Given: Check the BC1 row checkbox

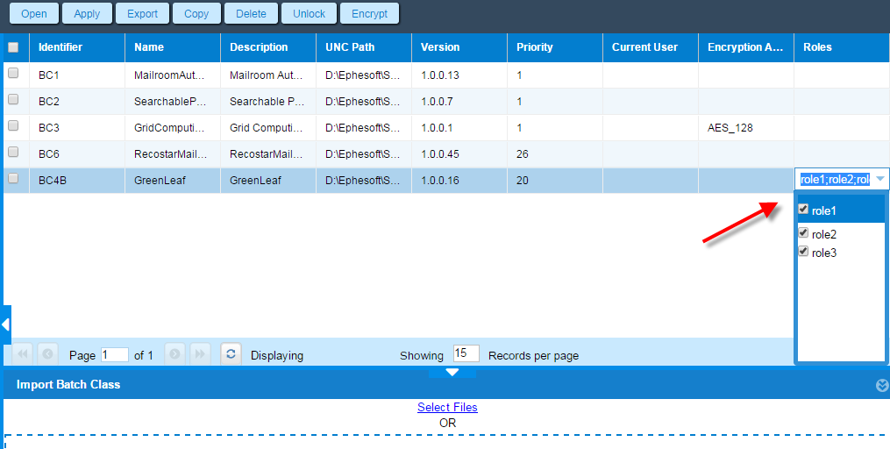Looking at the screenshot, I should pyautogui.click(x=13, y=73).
